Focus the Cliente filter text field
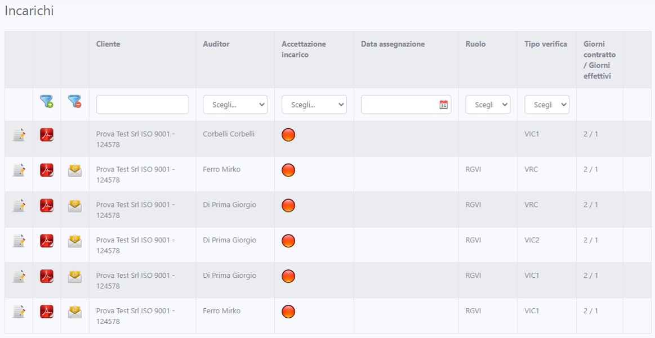Image resolution: width=655 pixels, height=338 pixels. (142, 105)
